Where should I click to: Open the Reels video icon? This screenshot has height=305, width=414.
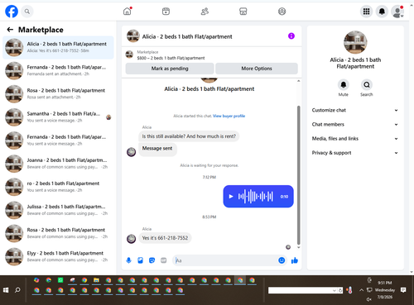coord(166,12)
